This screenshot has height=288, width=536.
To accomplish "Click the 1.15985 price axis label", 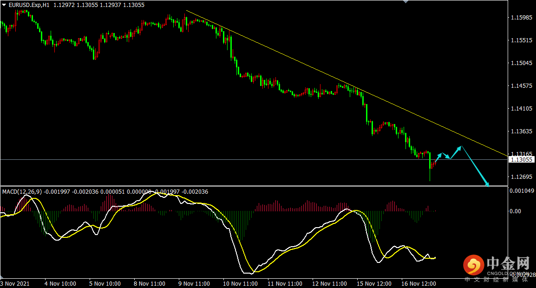I will [x=521, y=18].
